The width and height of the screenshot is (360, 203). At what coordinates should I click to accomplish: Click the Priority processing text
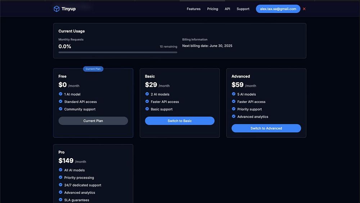pyautogui.click(x=79, y=178)
